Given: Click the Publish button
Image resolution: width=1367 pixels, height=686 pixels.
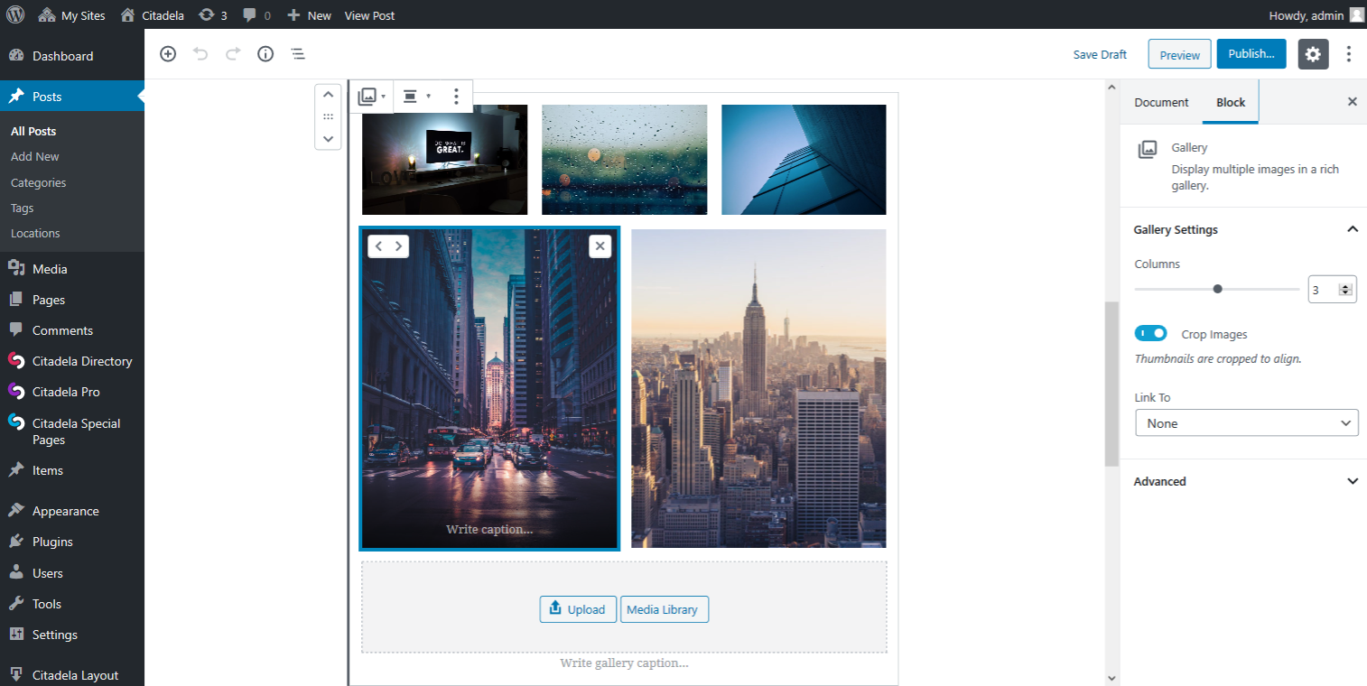Looking at the screenshot, I should coord(1251,54).
